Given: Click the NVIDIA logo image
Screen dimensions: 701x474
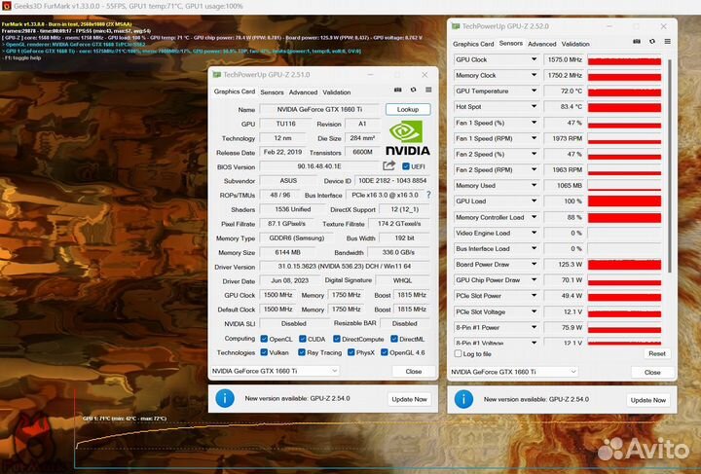Looking at the screenshot, I should [408, 138].
